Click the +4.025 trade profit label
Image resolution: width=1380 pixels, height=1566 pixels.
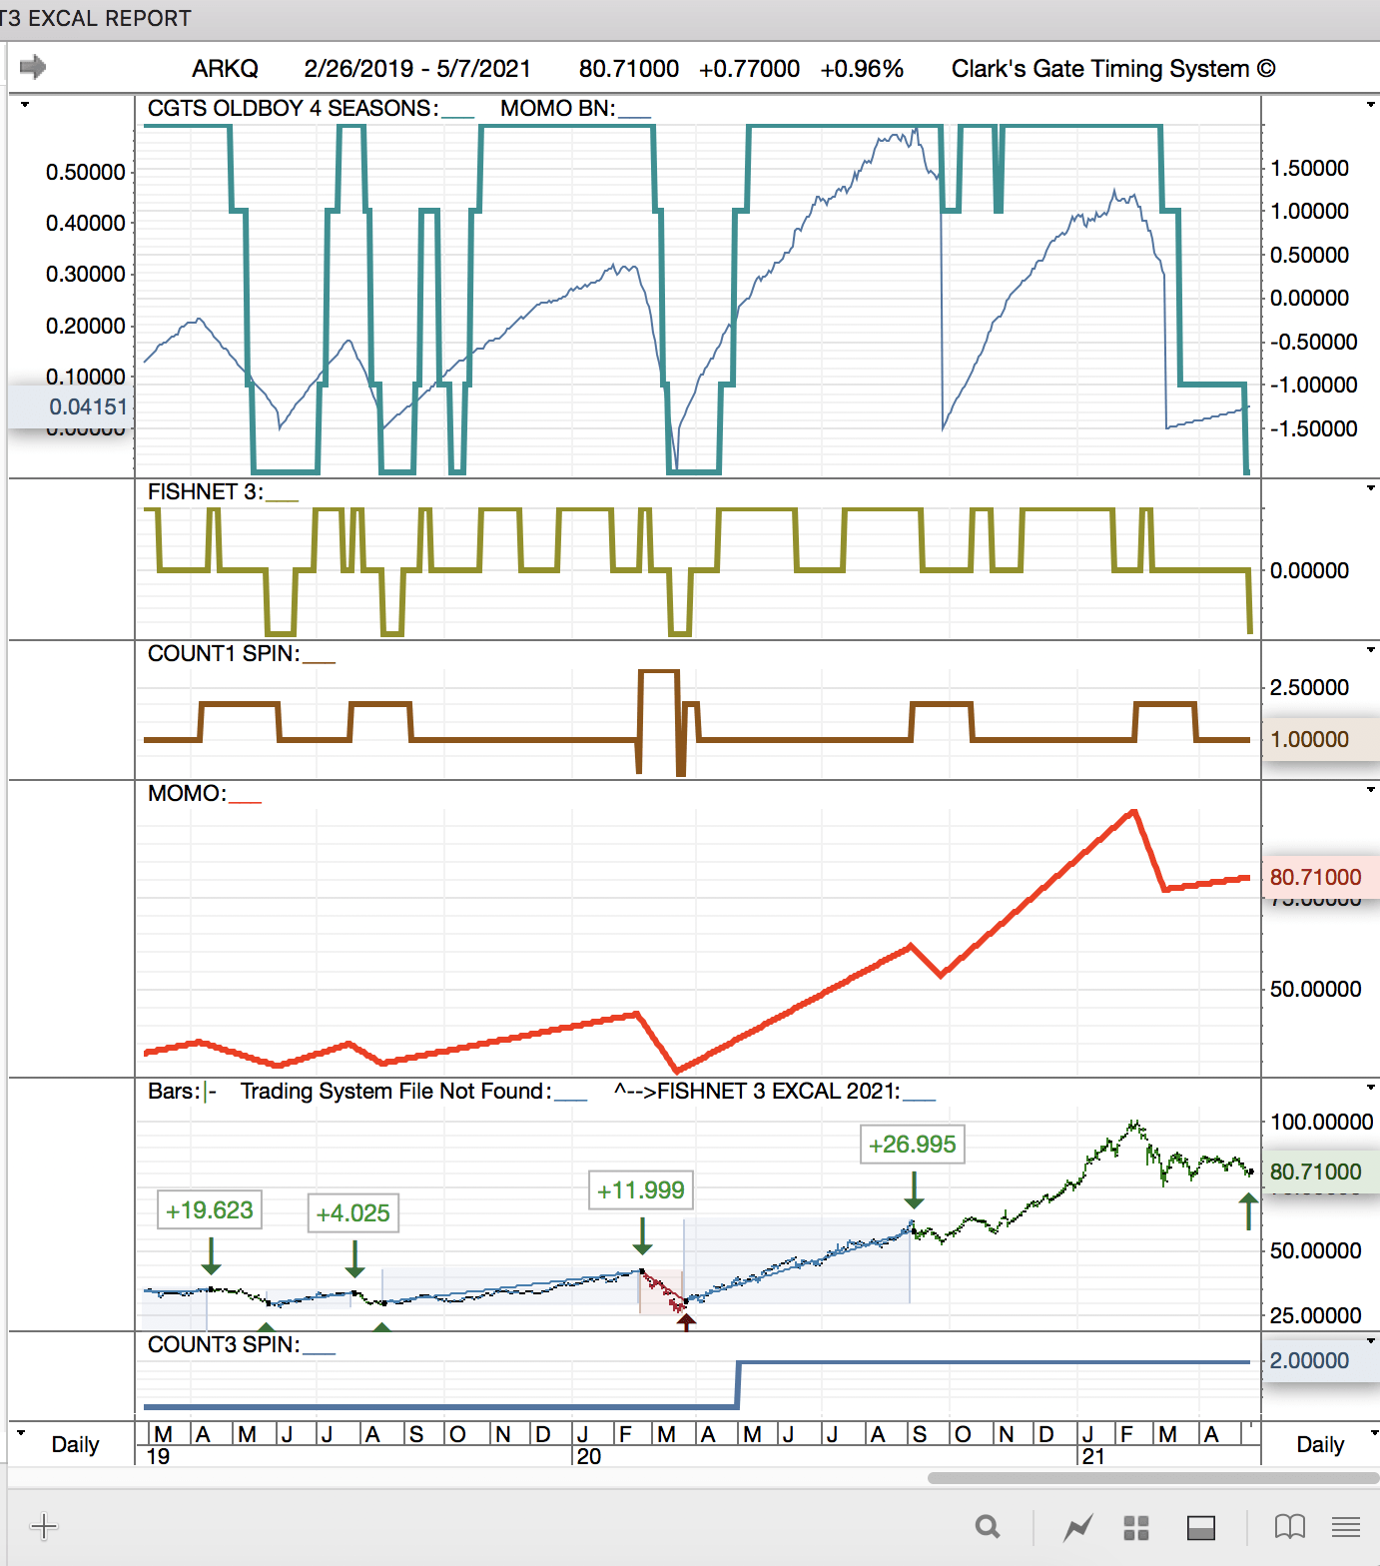353,1213
